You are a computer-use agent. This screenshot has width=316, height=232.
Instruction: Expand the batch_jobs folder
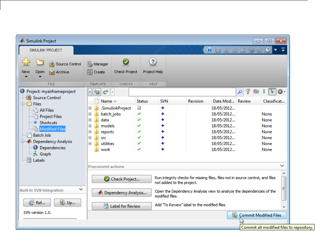(90, 114)
